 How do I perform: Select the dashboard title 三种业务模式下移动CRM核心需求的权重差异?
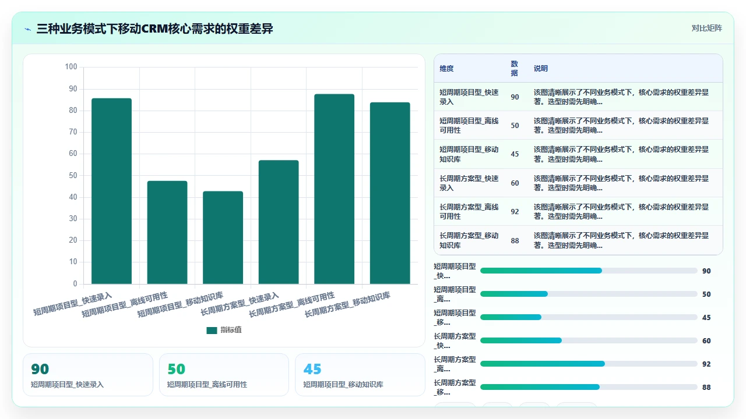(x=154, y=29)
